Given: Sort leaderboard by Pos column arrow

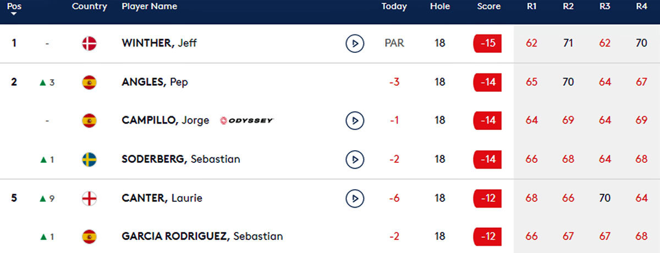Looking at the screenshot, I should 14,13.
